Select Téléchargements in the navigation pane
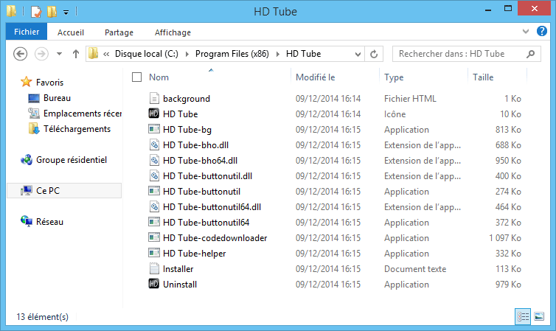This screenshot has height=331, width=556. click(77, 129)
